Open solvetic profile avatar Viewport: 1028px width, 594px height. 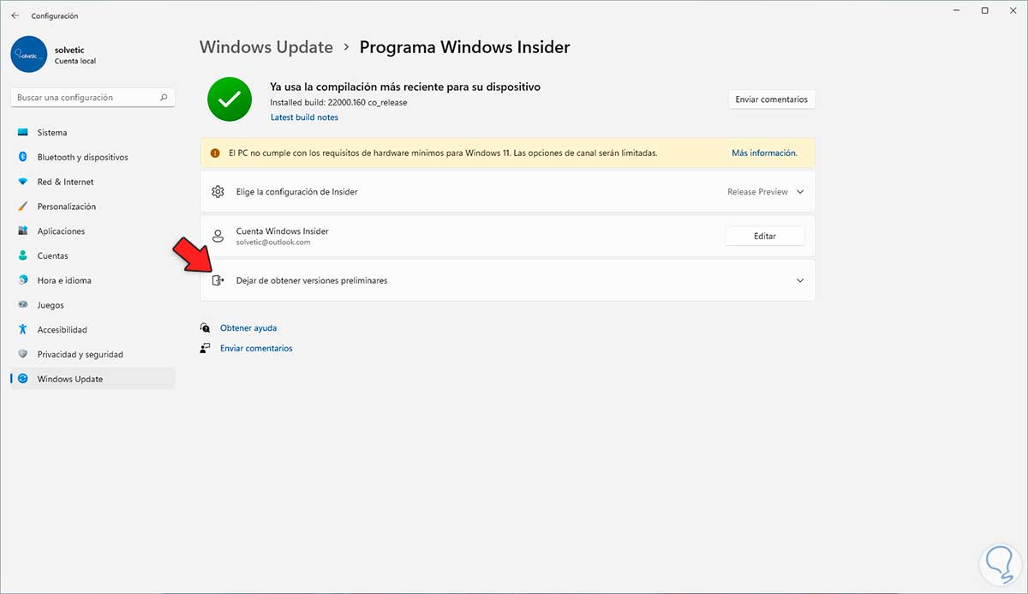(x=29, y=54)
